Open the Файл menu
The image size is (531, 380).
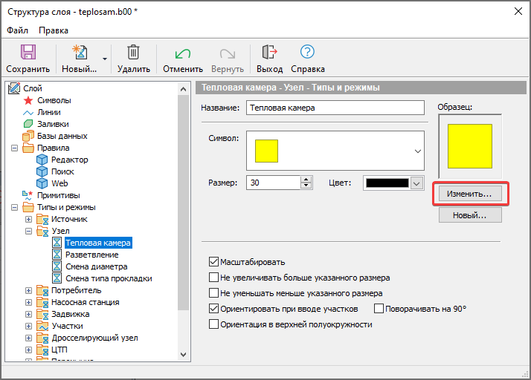point(17,30)
